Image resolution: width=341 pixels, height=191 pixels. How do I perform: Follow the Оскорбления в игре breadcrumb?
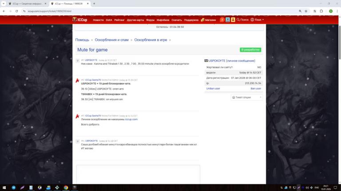click(x=151, y=40)
